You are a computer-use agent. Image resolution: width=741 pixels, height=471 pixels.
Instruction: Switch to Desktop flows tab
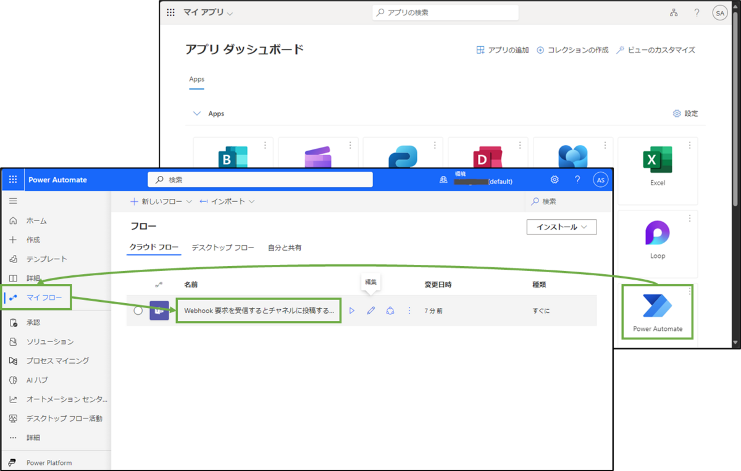[223, 248]
